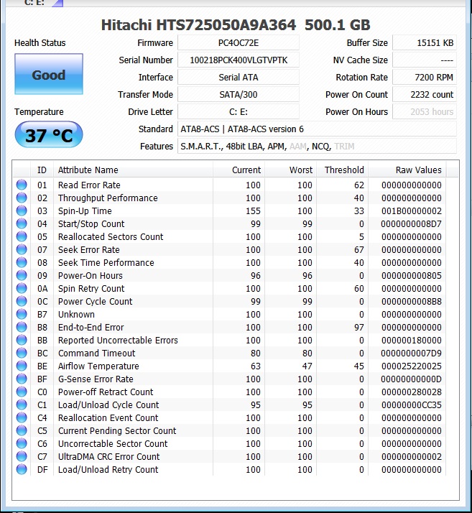Click status orb for Power-off Retract Count

[22, 392]
